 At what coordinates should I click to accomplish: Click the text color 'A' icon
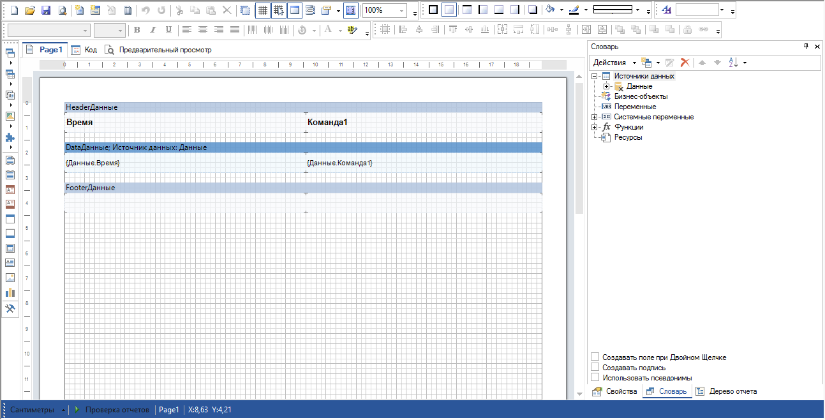[x=328, y=30]
